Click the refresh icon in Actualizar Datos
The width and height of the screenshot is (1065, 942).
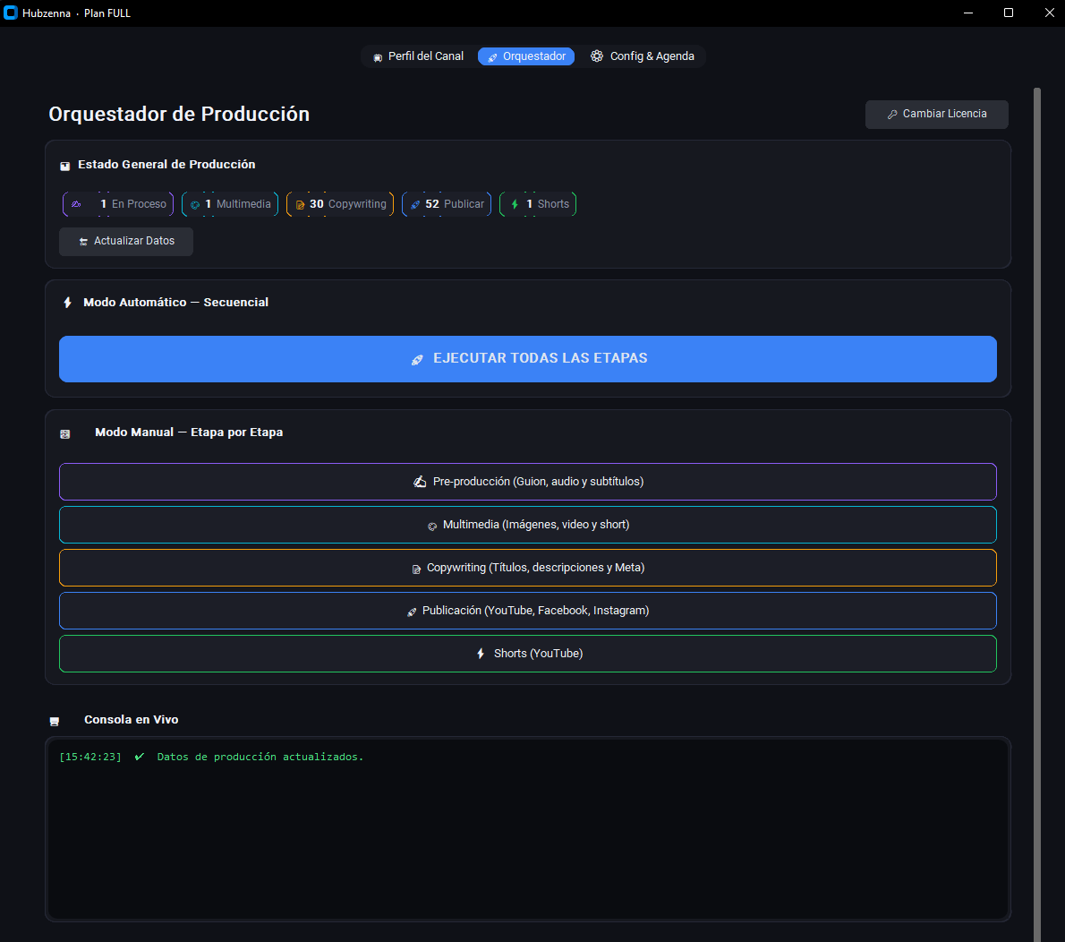[83, 242]
